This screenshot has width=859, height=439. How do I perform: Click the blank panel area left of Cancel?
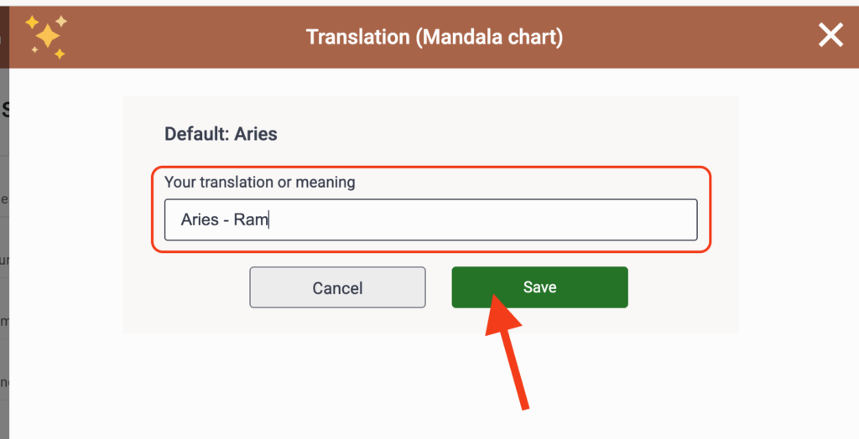[x=186, y=287]
